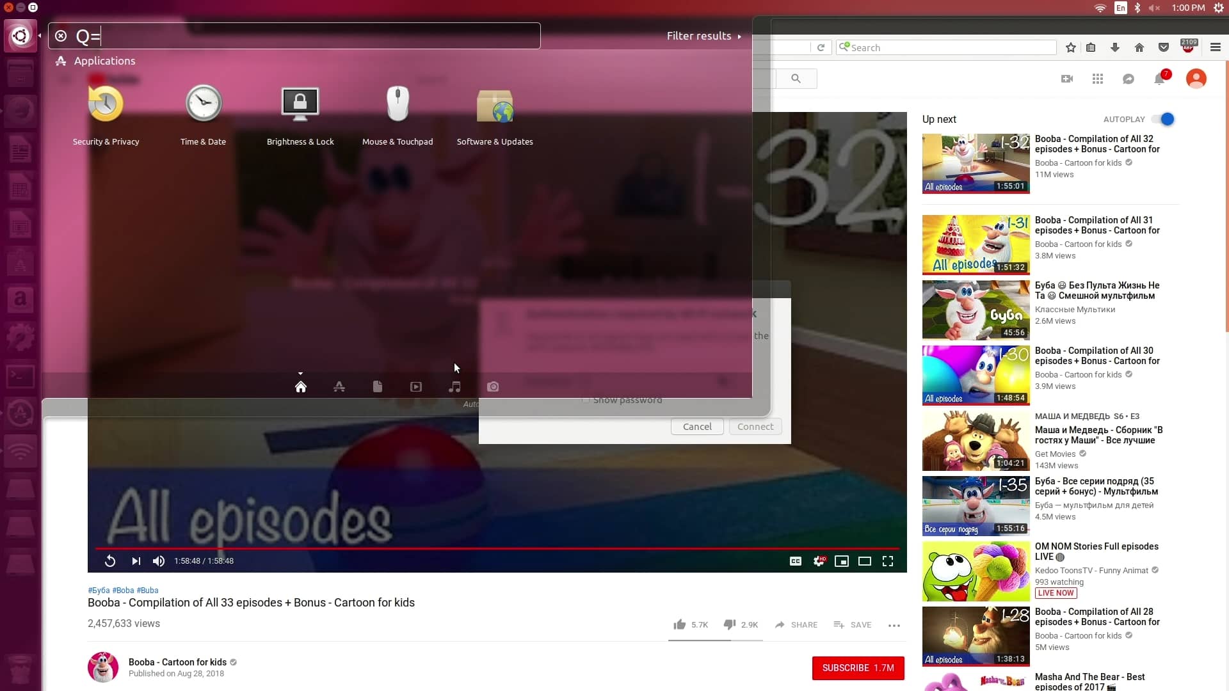Switch to the Dash music lens
The width and height of the screenshot is (1229, 691).
pos(454,386)
